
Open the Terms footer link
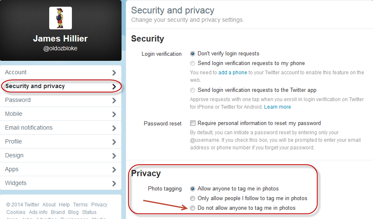point(80,205)
